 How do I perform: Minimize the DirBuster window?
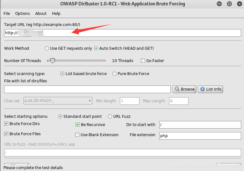coord(219,4)
